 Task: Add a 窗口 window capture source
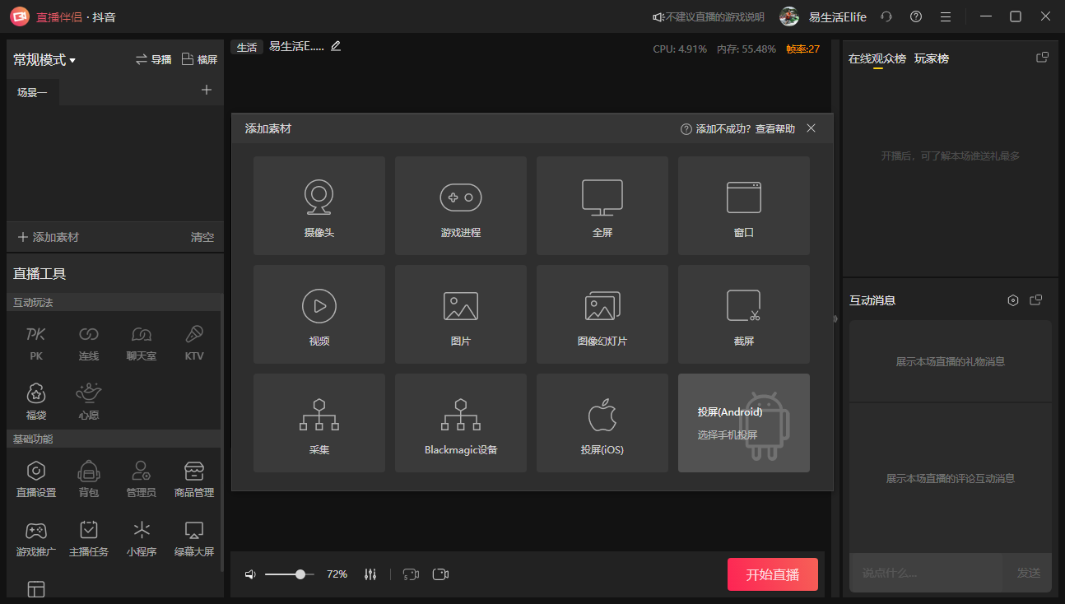(x=743, y=206)
